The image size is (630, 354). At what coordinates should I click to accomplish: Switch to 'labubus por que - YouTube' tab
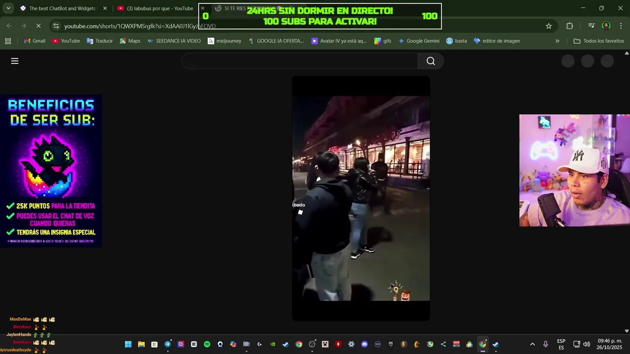click(x=156, y=8)
